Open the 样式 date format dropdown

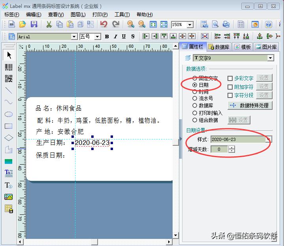(x=269, y=139)
